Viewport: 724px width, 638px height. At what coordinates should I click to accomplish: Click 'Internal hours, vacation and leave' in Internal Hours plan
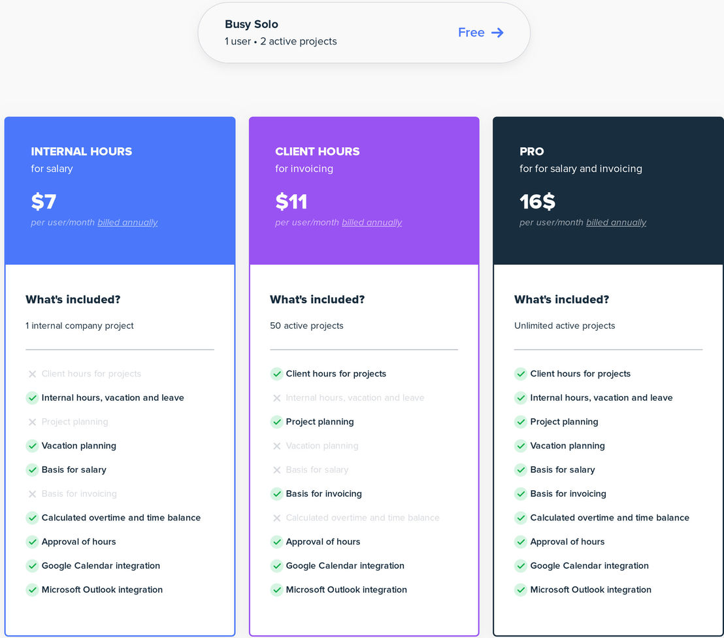pyautogui.click(x=112, y=397)
